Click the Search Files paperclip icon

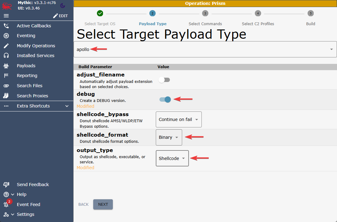[6, 86]
